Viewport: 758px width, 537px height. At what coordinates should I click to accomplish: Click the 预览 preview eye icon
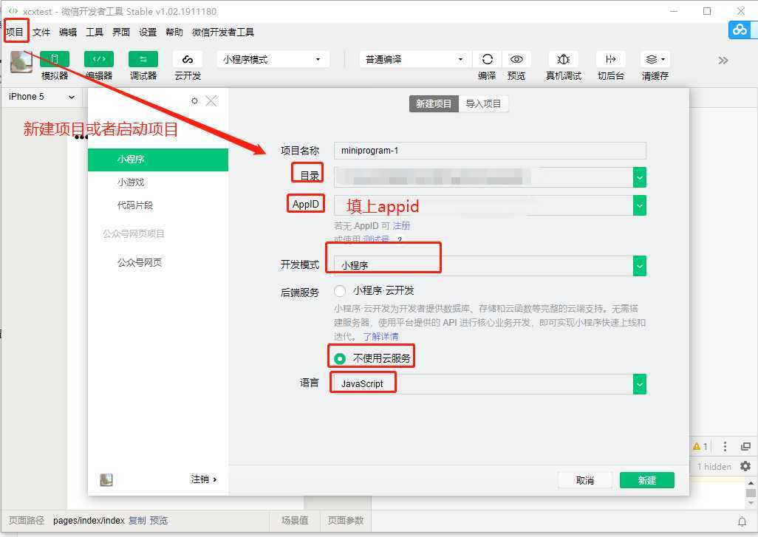[516, 59]
